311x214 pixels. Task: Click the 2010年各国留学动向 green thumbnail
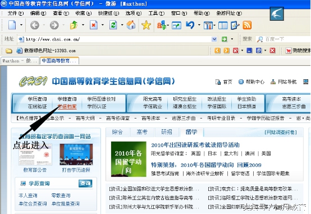point(129,159)
